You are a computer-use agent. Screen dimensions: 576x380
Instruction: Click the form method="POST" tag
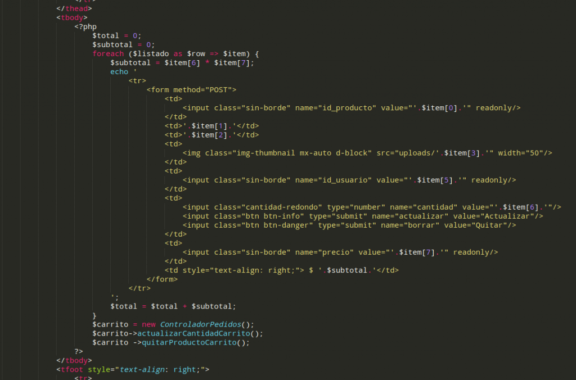191,89
